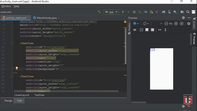Zoom out preview with minus icon
This screenshot has height=111, width=197.
[x=166, y=23]
